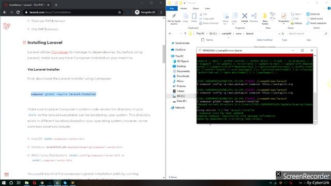
Task: Open the File tab in Explorer
Action: pos(172,8)
